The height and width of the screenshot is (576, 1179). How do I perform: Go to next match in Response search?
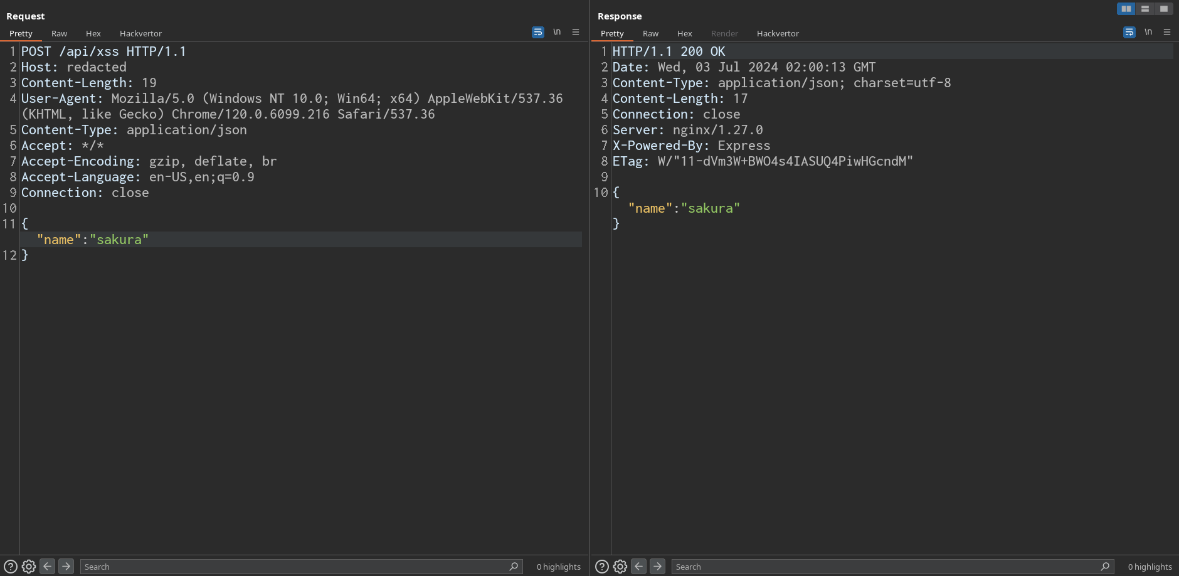[657, 567]
